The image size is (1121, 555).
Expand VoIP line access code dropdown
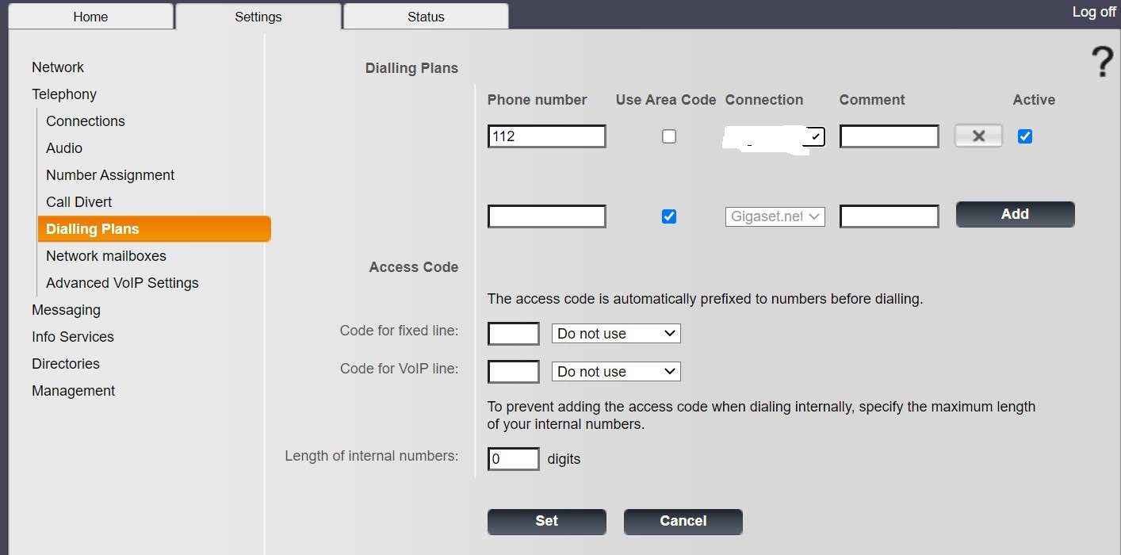point(616,372)
